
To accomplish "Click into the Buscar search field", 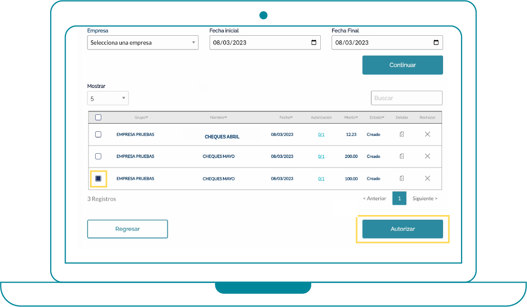I will [406, 98].
